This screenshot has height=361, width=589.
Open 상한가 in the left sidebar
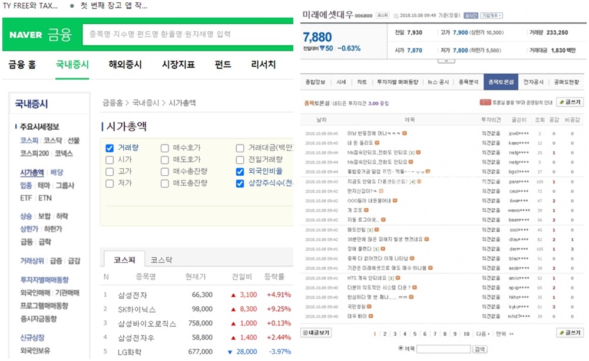pyautogui.click(x=29, y=229)
